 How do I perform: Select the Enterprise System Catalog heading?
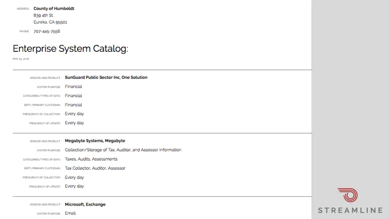[x=70, y=48]
